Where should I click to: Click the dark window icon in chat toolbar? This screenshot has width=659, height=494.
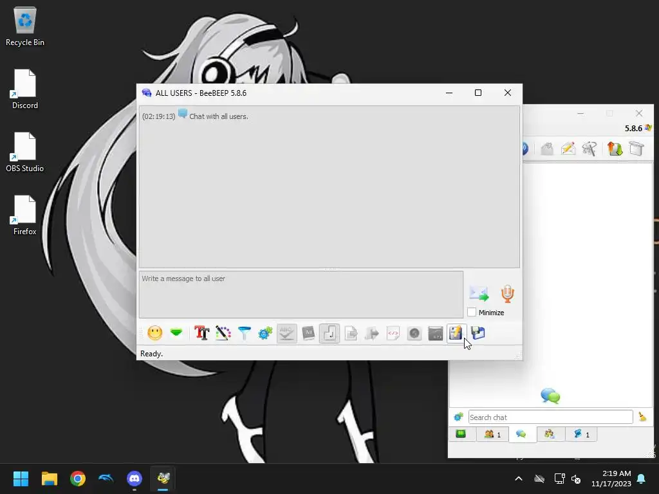pyautogui.click(x=436, y=334)
